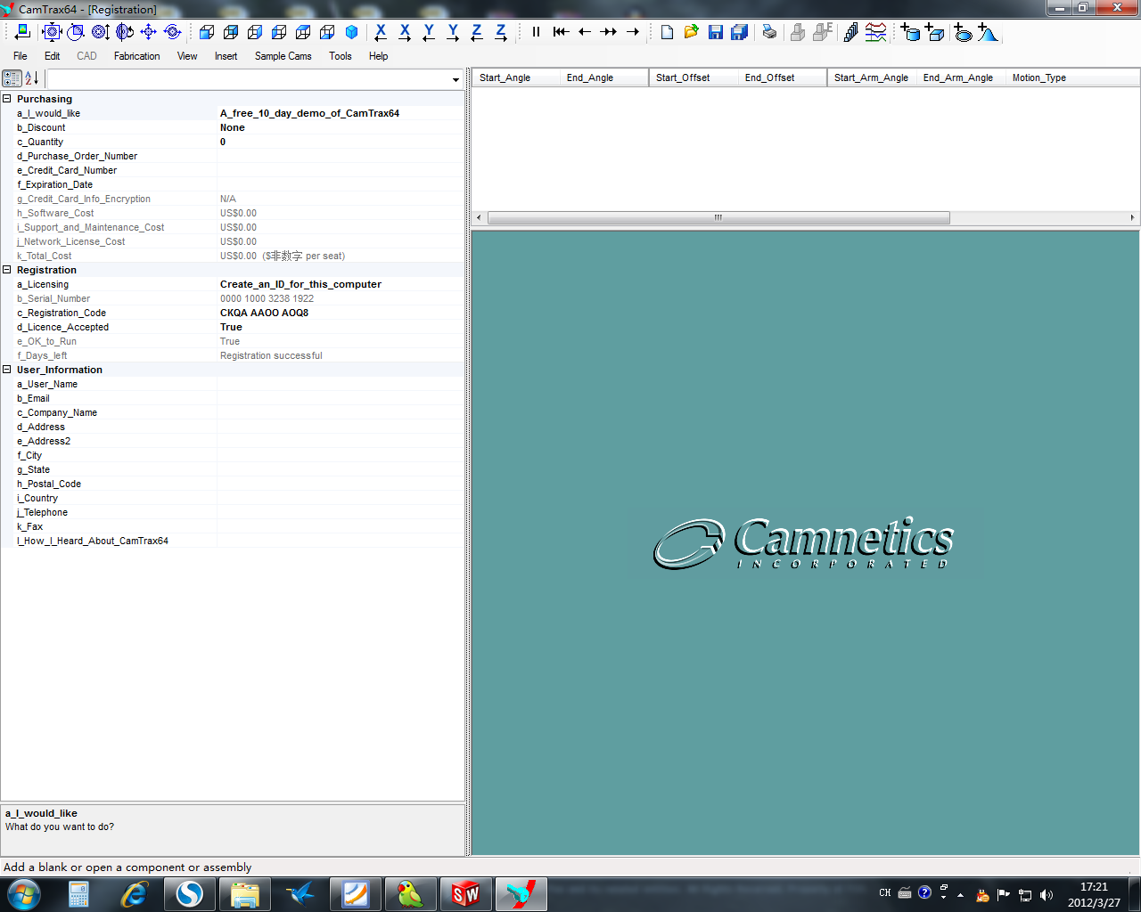The image size is (1141, 912).
Task: Add a plate disc cam
Action: click(x=963, y=32)
